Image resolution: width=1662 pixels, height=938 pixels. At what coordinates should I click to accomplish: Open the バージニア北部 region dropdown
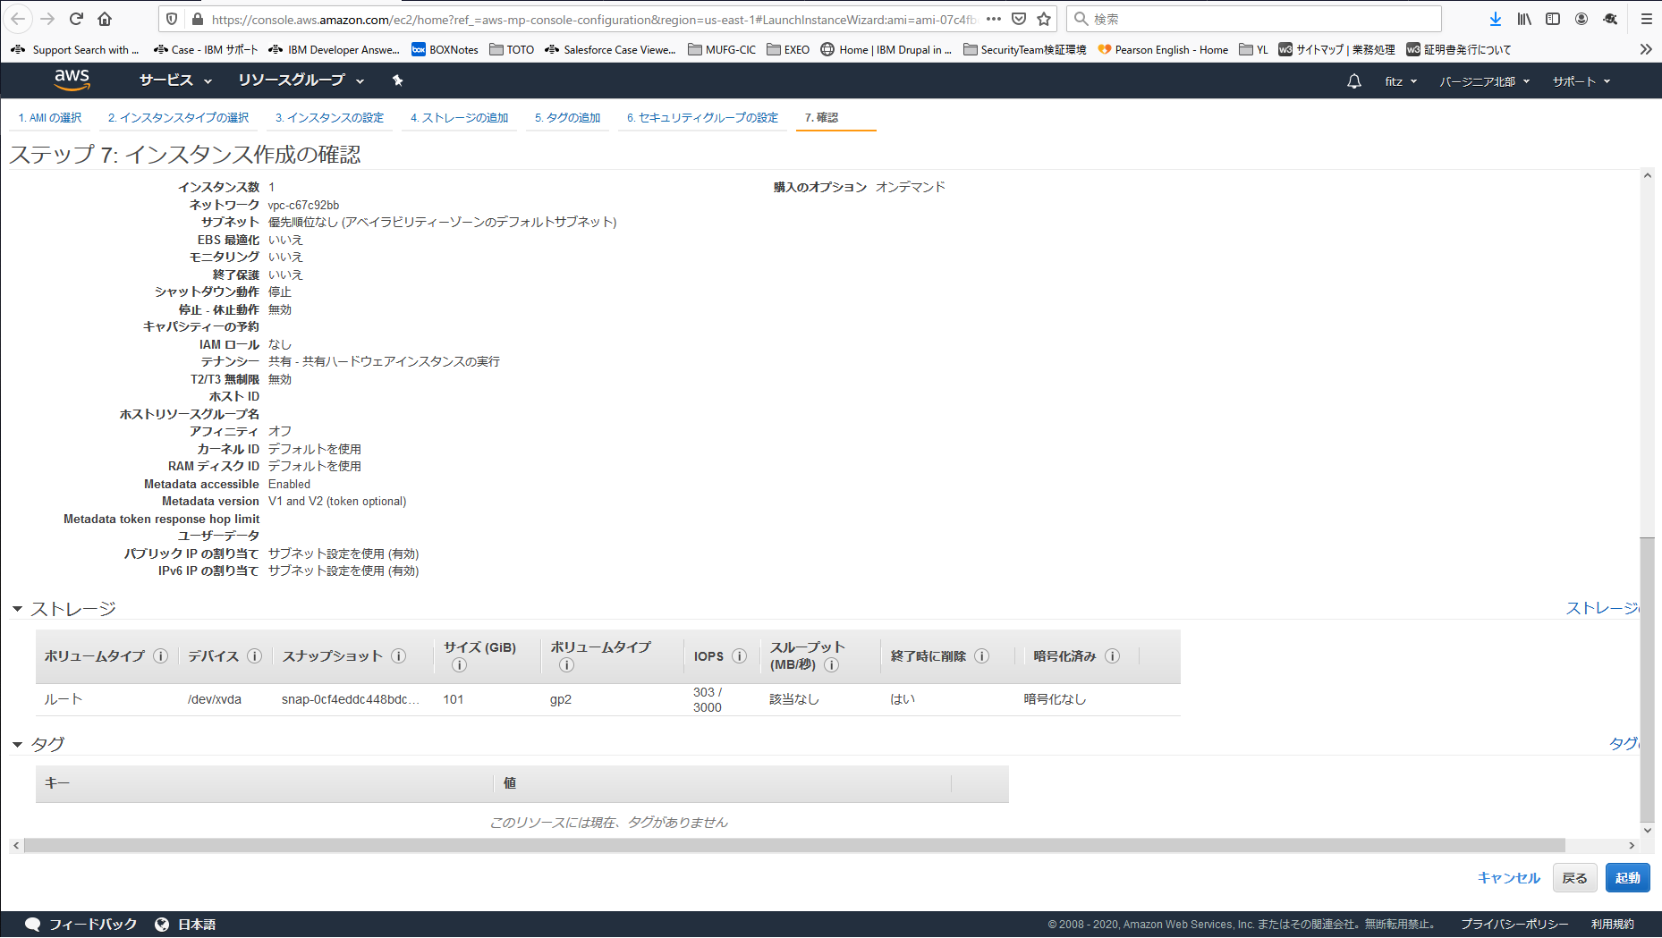pos(1484,80)
